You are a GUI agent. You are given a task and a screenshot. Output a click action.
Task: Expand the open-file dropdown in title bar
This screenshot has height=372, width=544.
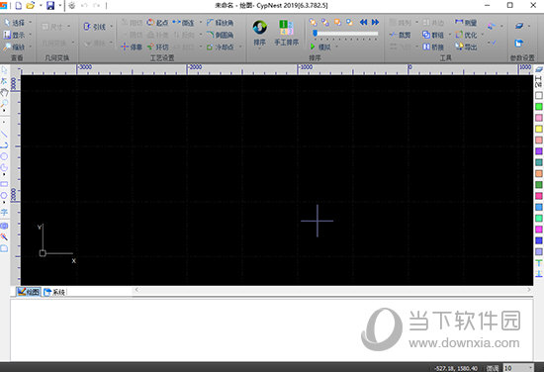coord(41,5)
